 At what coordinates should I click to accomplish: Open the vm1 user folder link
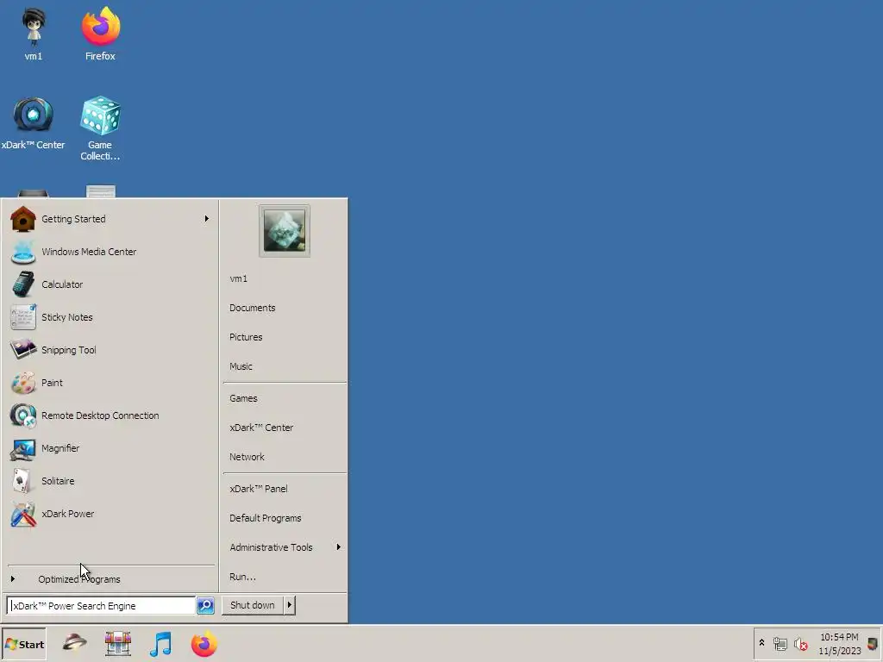click(x=285, y=278)
